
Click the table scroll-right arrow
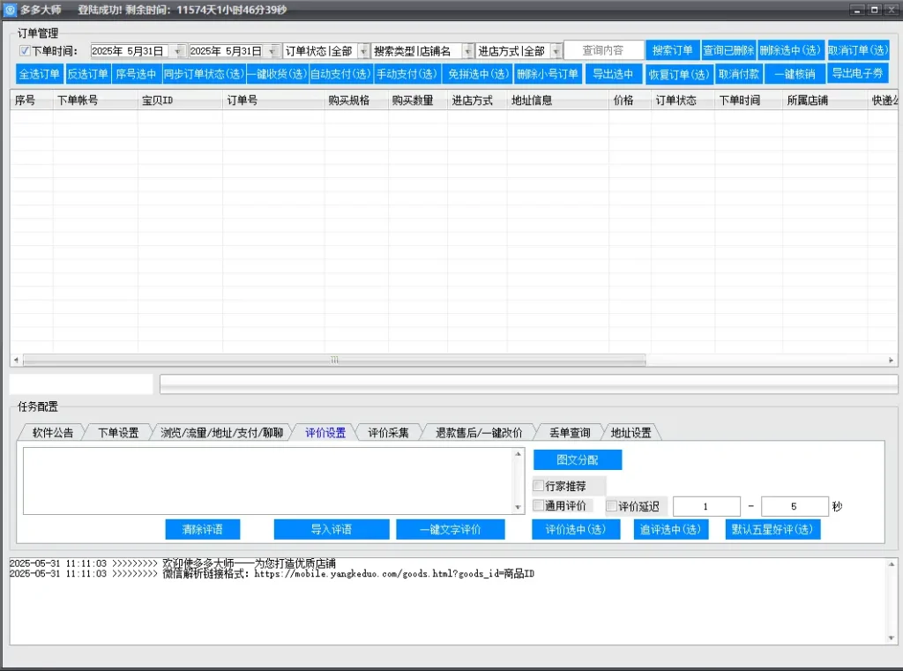[891, 360]
